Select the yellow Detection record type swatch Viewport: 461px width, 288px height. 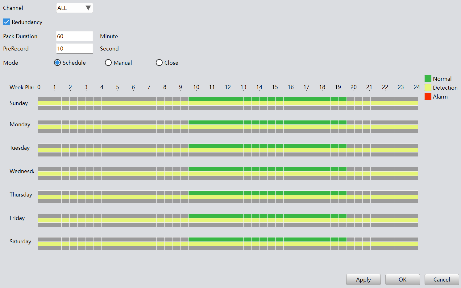point(428,88)
